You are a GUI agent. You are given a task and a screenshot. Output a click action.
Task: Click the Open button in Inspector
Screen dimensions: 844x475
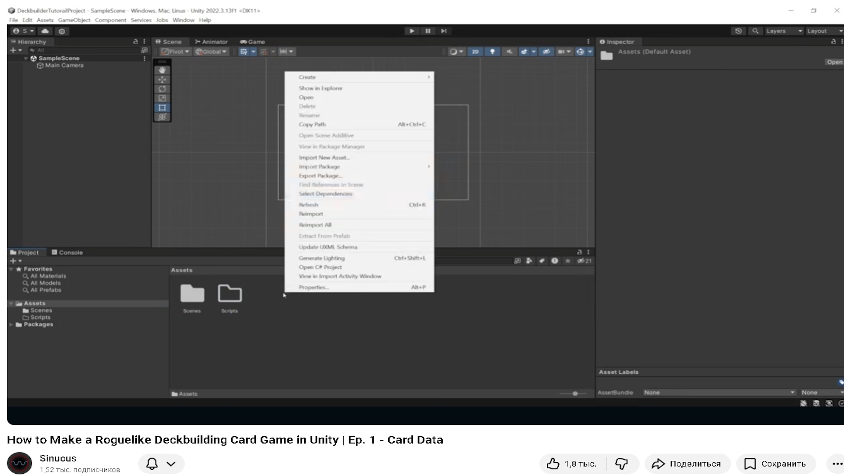[x=834, y=62]
